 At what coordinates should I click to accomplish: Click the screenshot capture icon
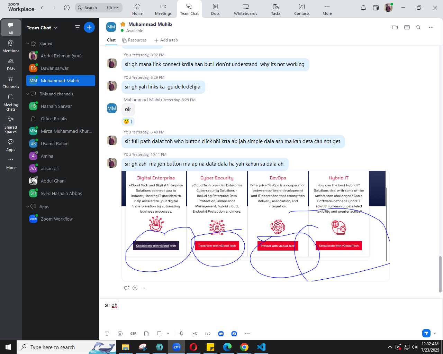click(x=159, y=334)
